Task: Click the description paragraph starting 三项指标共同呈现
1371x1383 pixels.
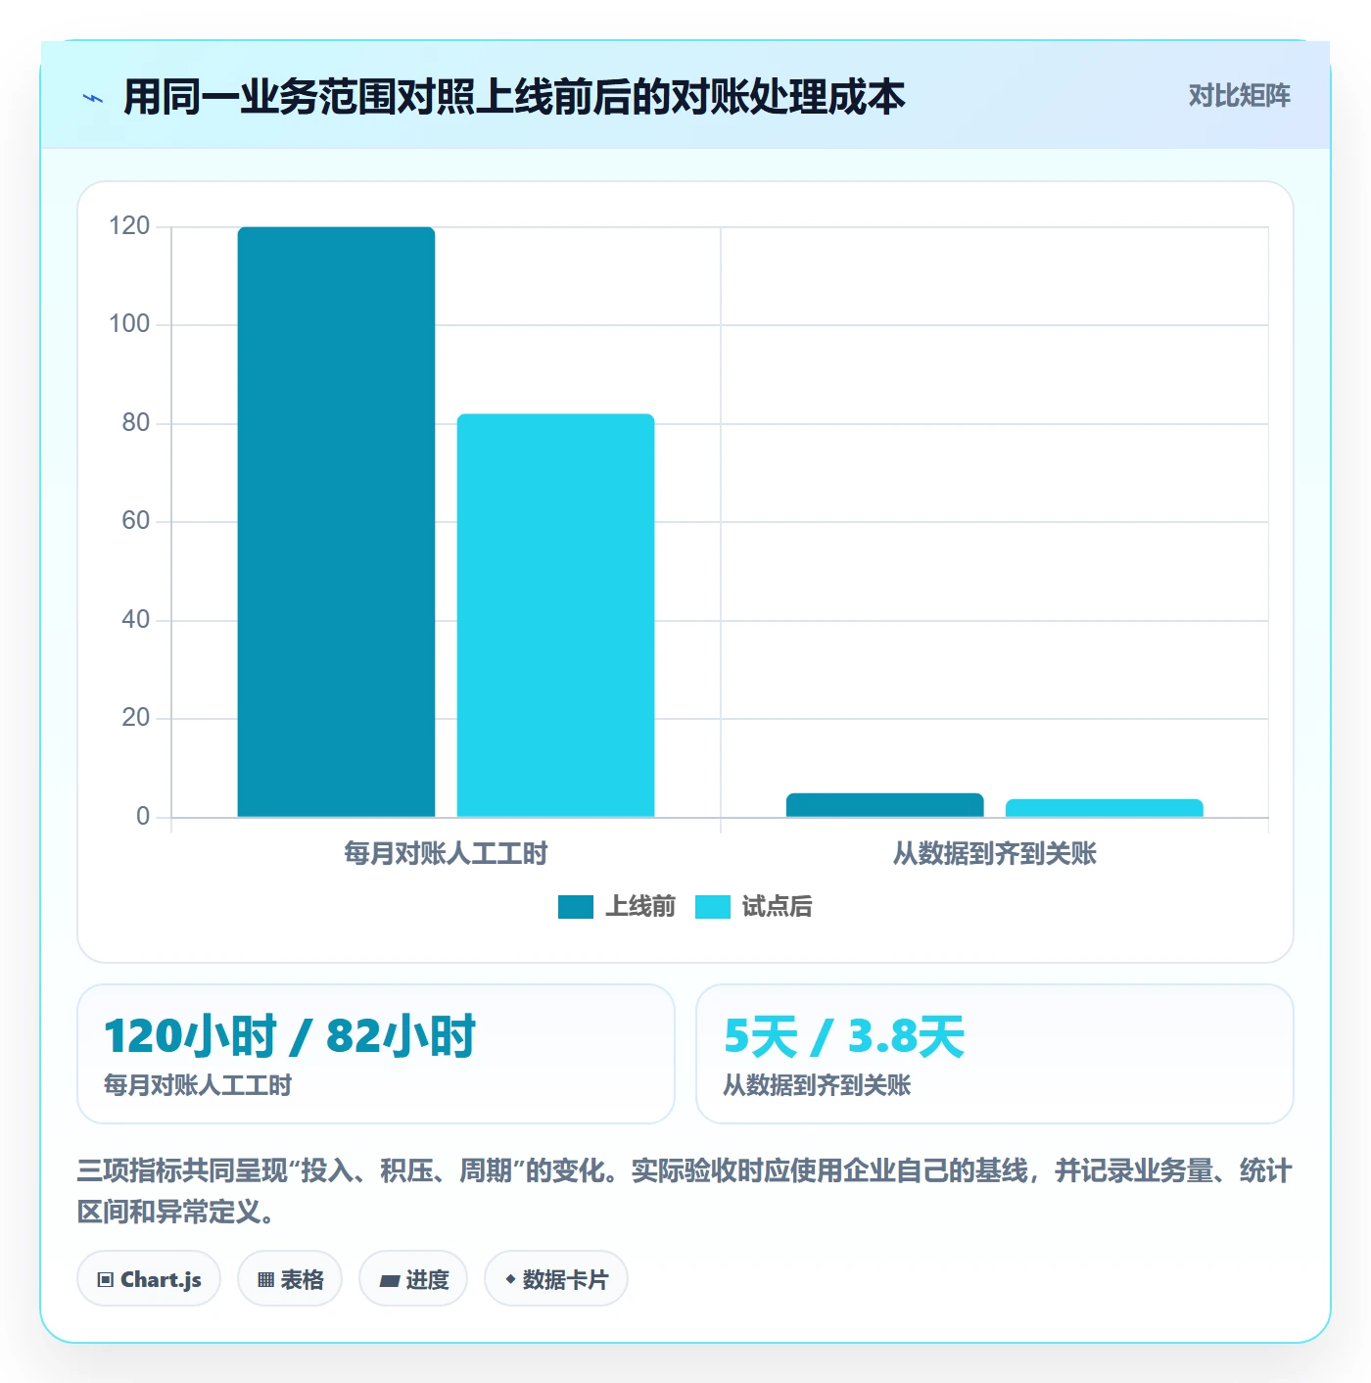Action: [685, 1191]
